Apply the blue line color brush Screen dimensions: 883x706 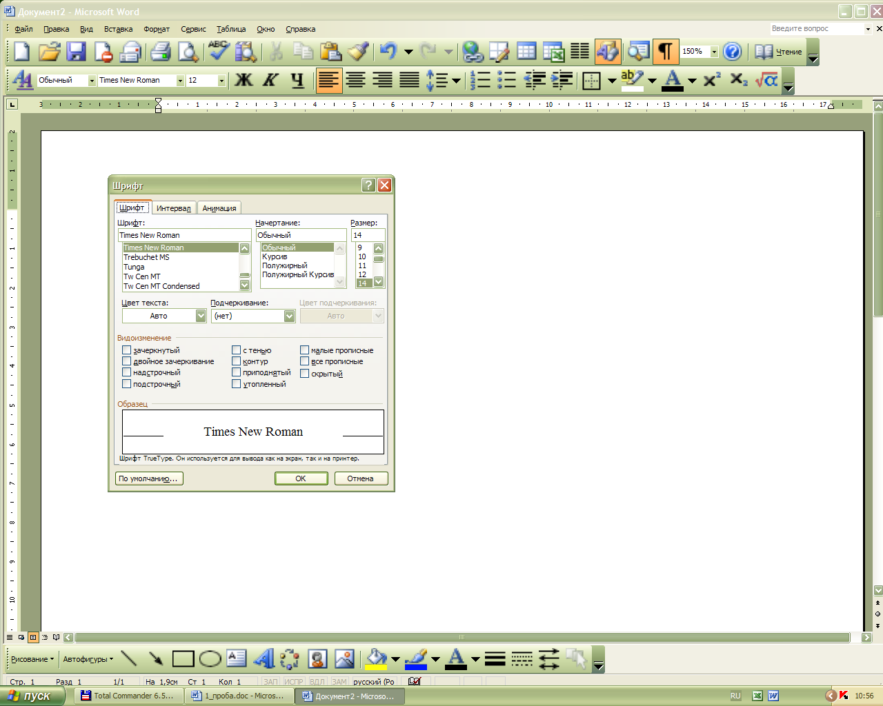pyautogui.click(x=416, y=659)
